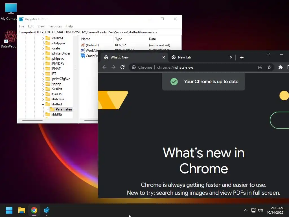
Task: Expand the IpxlatCfgSvc registry key
Action: pyautogui.click(x=43, y=79)
